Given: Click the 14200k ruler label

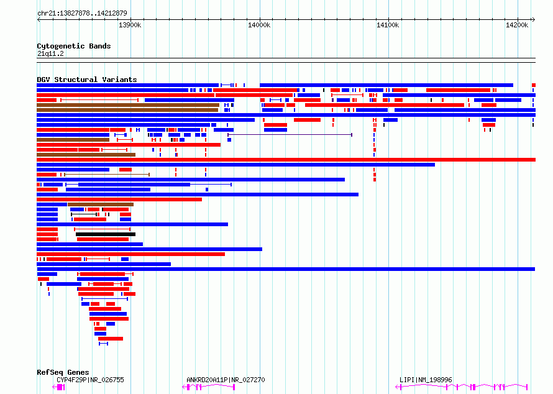Looking at the screenshot, I should 517,25.
